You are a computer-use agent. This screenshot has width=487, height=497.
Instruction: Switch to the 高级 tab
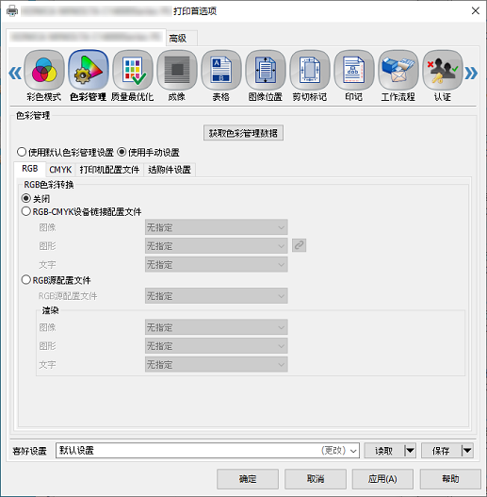(182, 39)
